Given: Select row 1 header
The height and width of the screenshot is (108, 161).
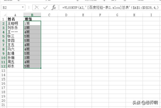Looking at the screenshot, I should pos(3,19).
